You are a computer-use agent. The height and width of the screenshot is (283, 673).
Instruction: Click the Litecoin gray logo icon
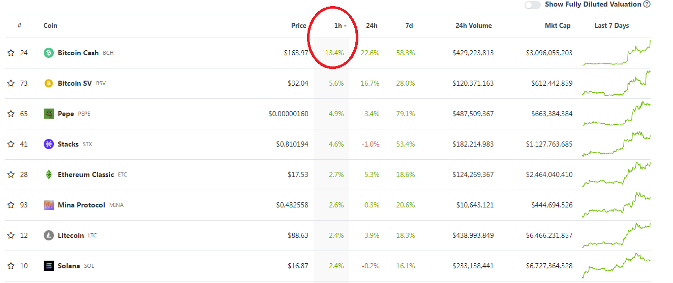49,235
